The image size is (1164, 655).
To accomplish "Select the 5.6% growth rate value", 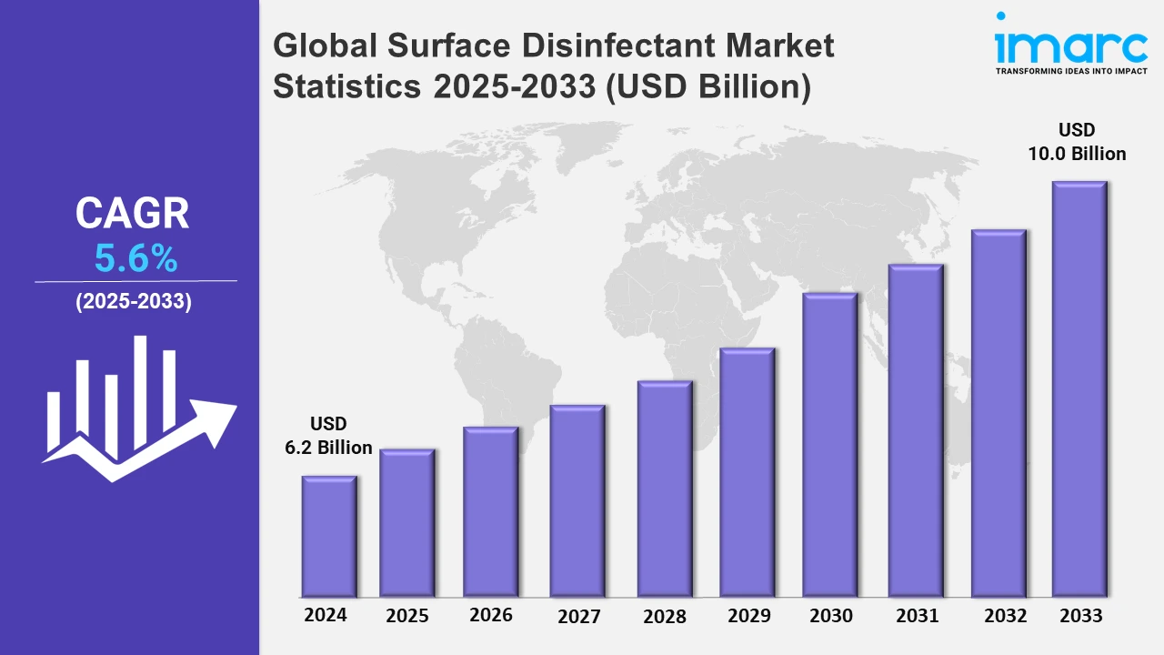I will [135, 260].
